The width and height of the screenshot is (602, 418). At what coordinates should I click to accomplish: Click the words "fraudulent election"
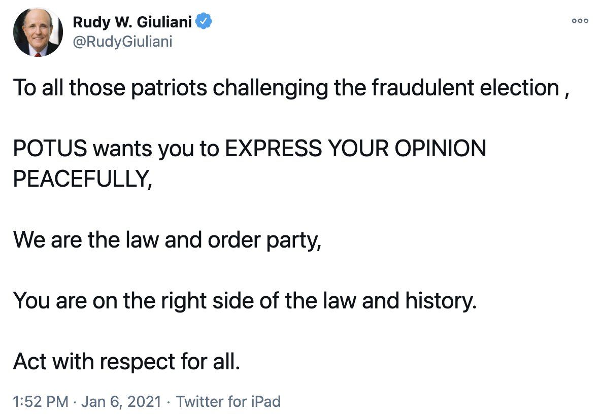click(465, 88)
